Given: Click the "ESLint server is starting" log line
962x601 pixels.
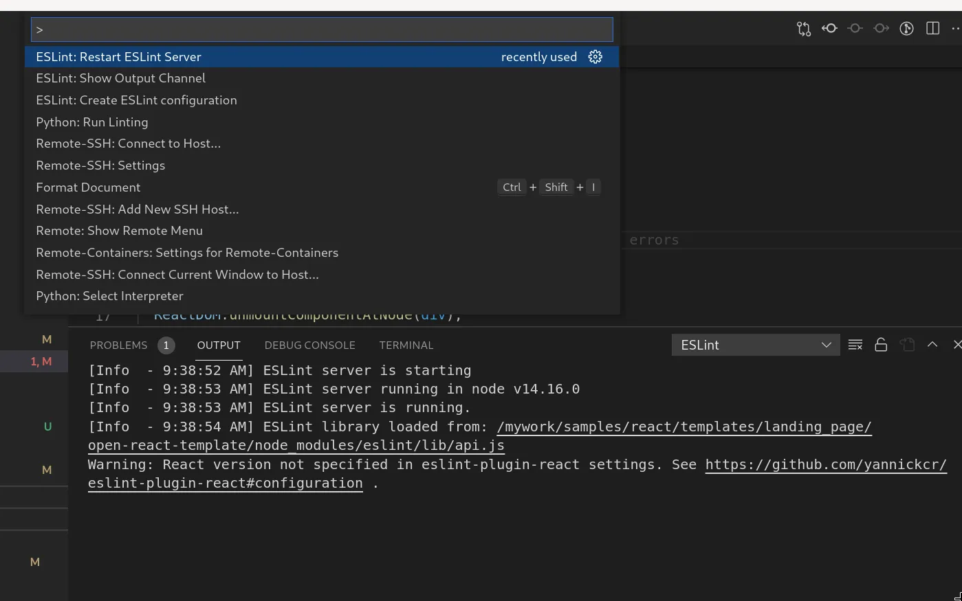Looking at the screenshot, I should click(x=280, y=370).
